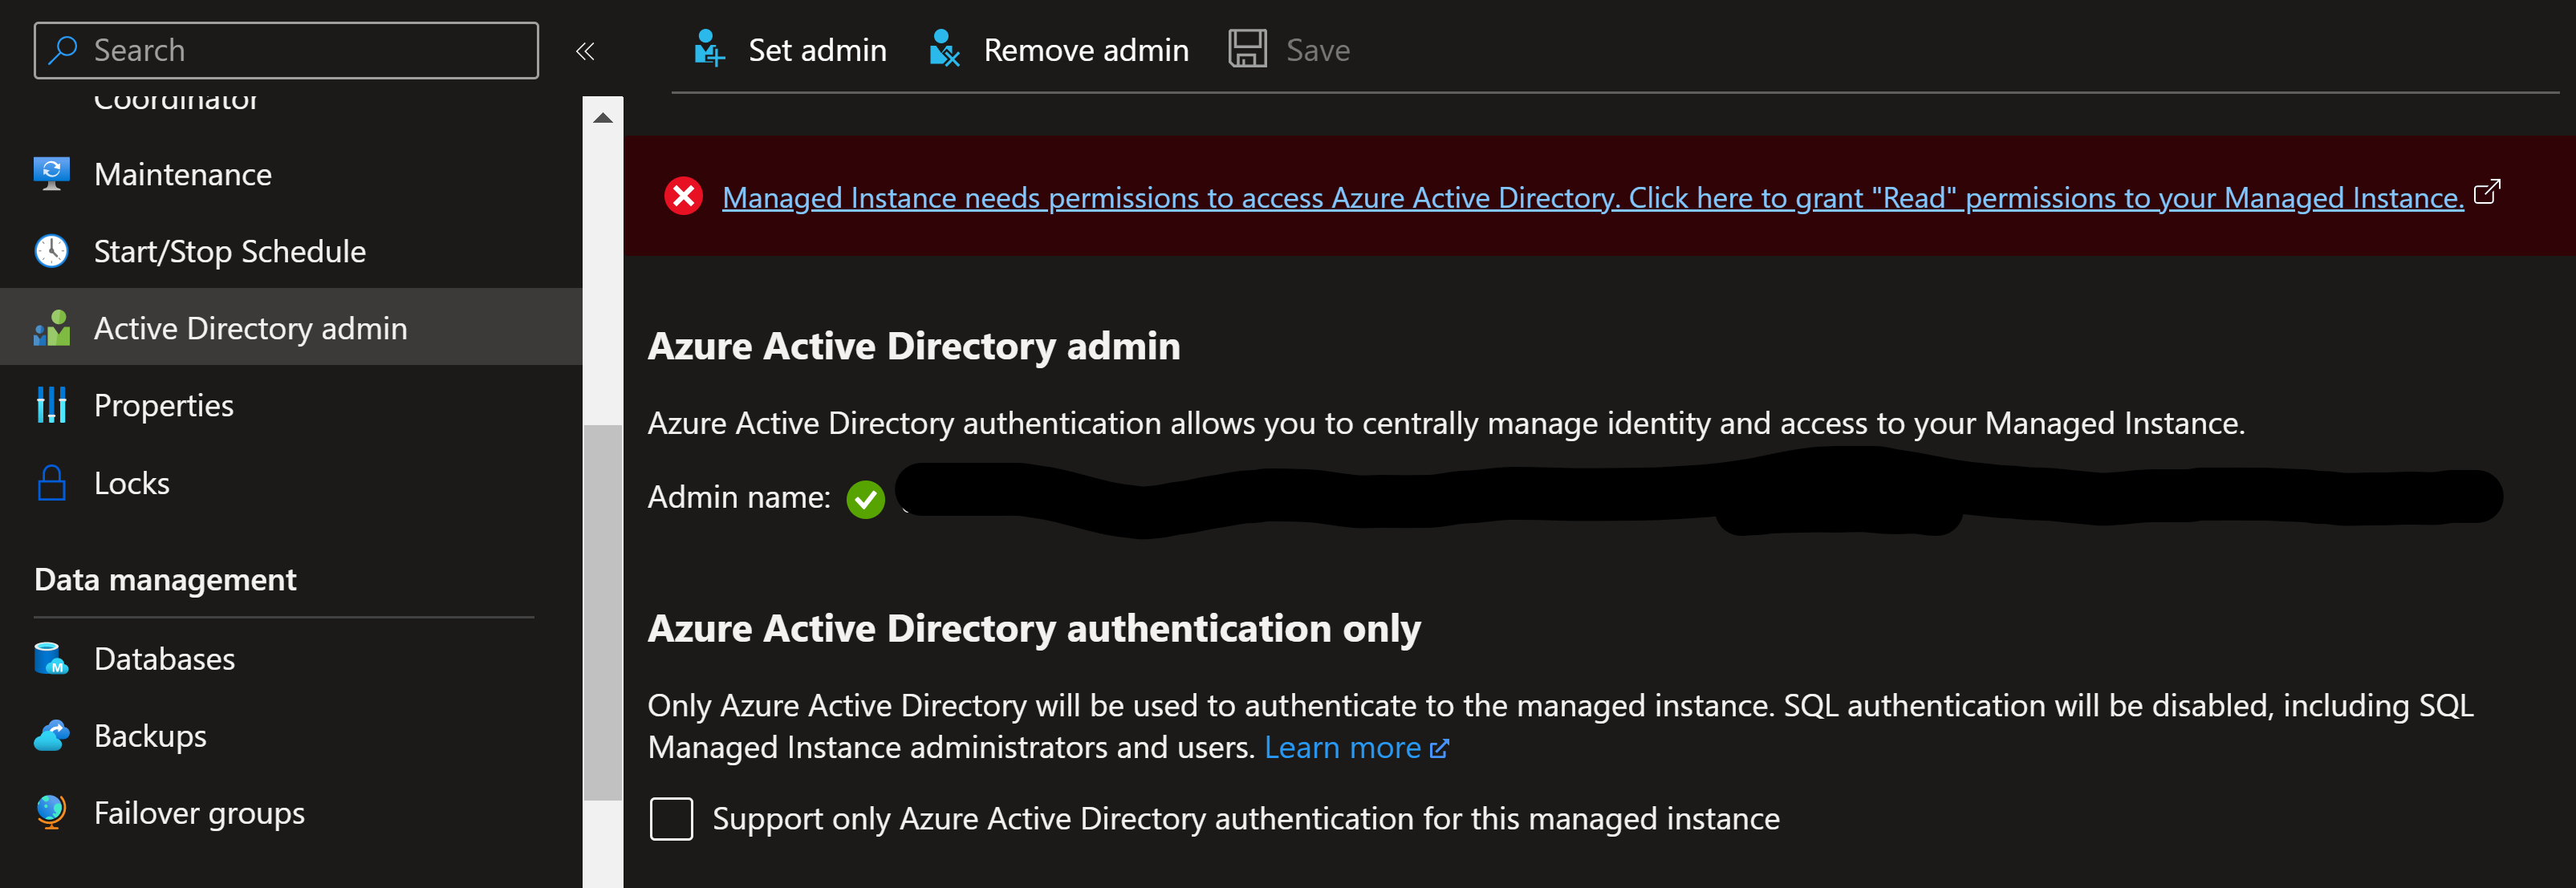
Task: Click the Databases cylinder icon
Action: click(51, 659)
